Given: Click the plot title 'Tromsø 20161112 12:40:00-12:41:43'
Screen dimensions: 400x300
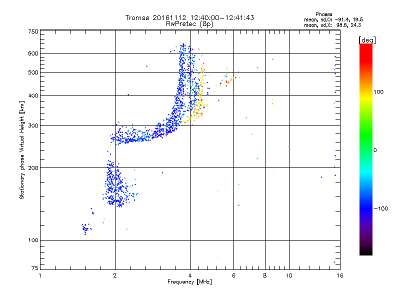Looking at the screenshot, I should (189, 17).
